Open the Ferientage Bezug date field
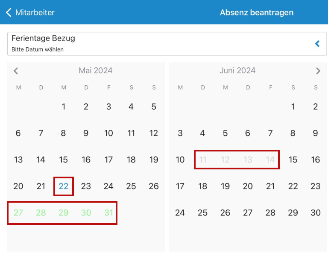The width and height of the screenshot is (328, 253). pos(167,44)
